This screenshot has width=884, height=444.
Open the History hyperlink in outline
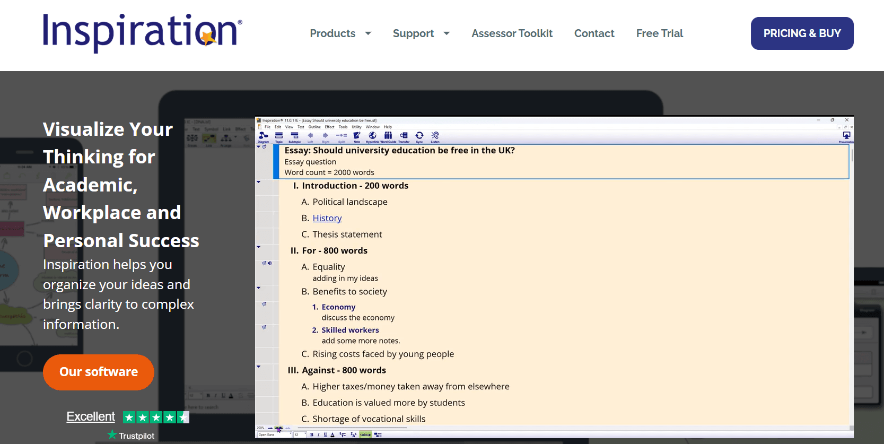coord(327,218)
